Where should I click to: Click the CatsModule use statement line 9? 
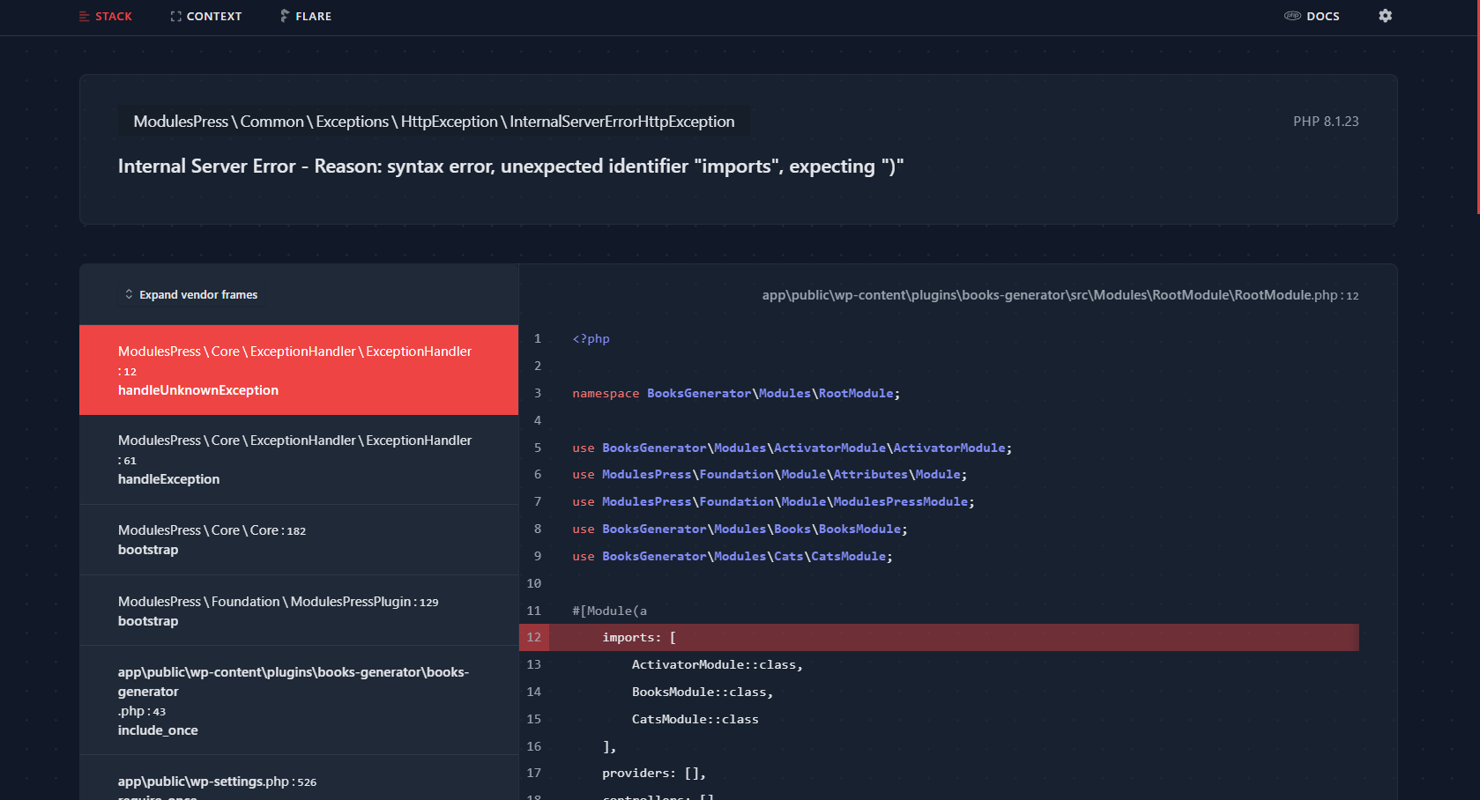point(733,557)
